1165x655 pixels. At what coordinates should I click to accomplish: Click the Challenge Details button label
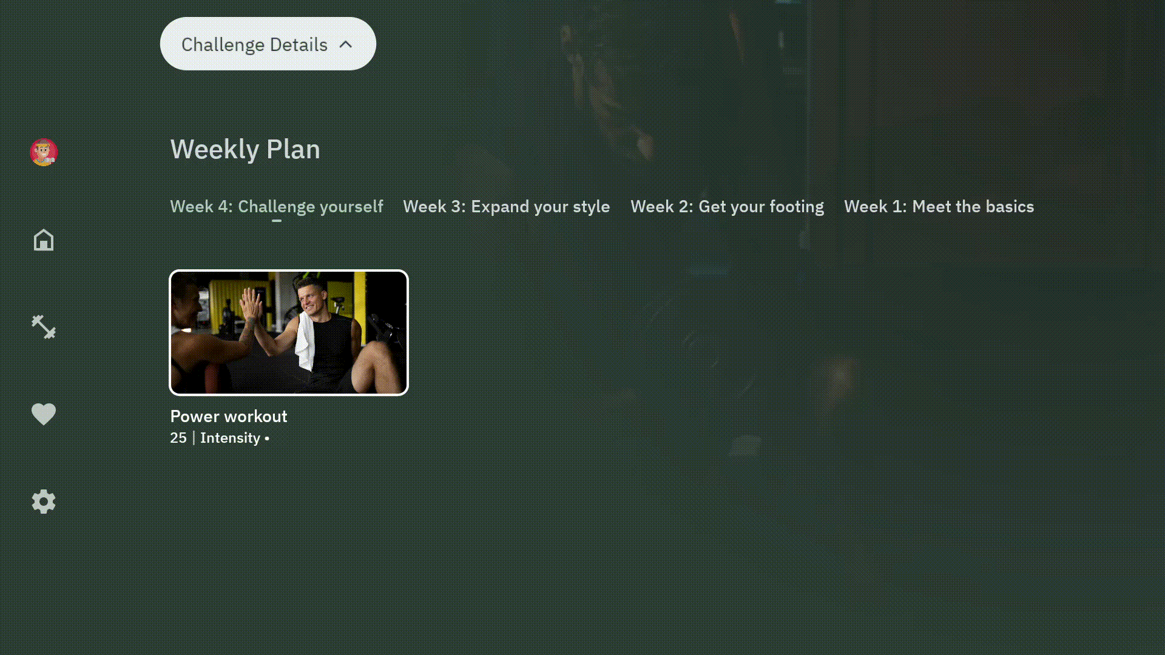[x=254, y=44]
